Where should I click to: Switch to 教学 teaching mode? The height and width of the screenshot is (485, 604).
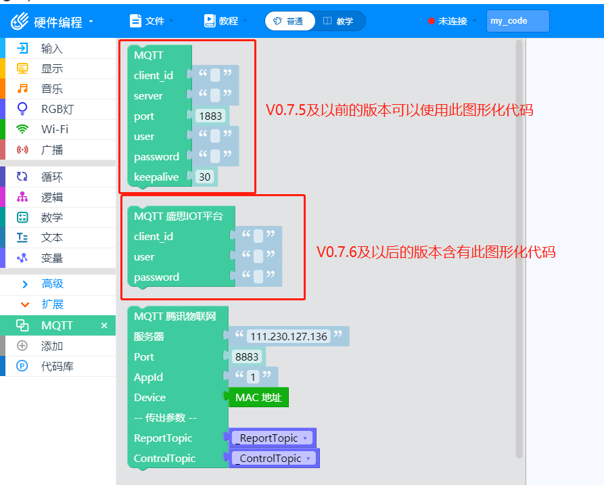(339, 21)
